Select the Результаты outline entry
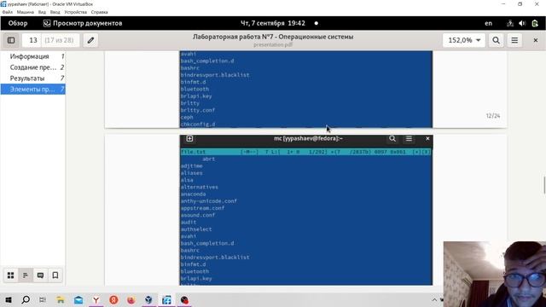 coord(32,78)
